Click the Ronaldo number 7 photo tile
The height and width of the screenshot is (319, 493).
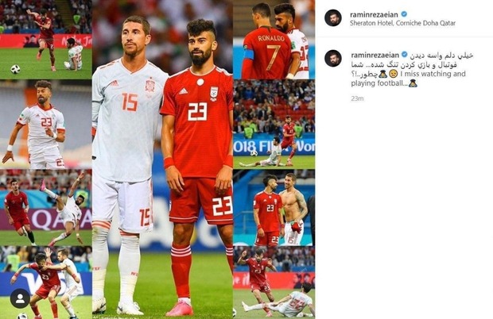tap(274, 40)
